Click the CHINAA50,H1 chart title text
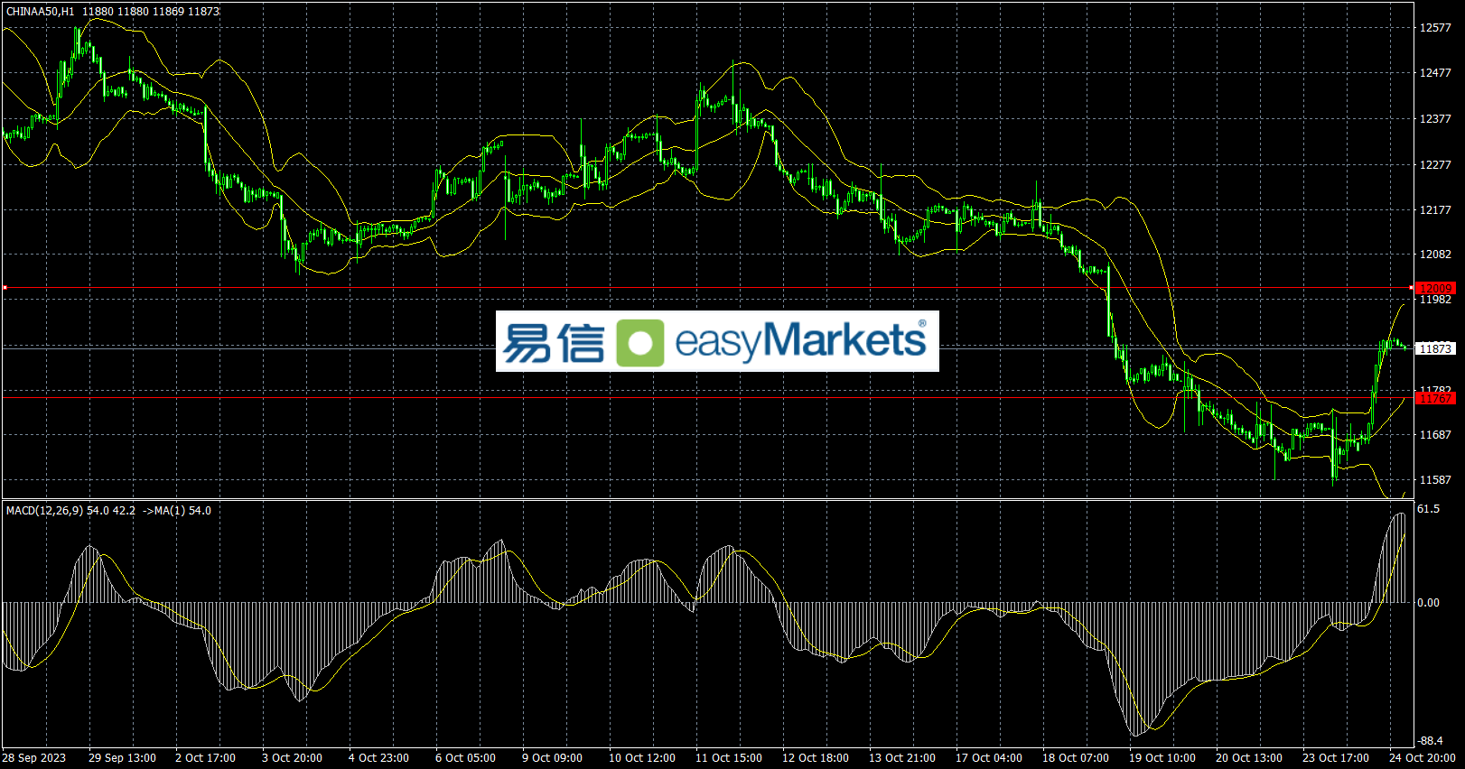The image size is (1465, 769). tap(41, 12)
